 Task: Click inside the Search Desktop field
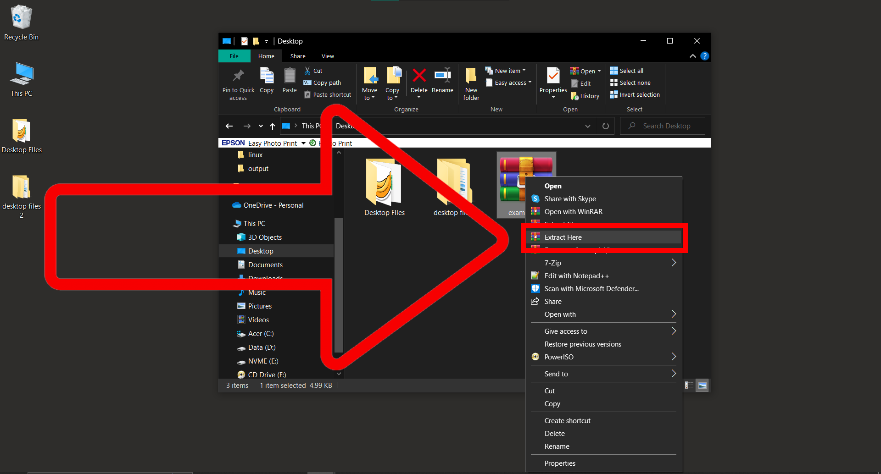click(662, 126)
